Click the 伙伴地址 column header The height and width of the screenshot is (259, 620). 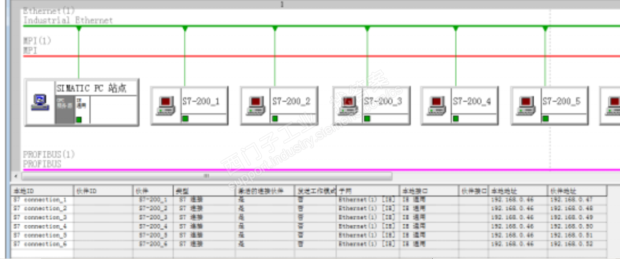(577, 191)
